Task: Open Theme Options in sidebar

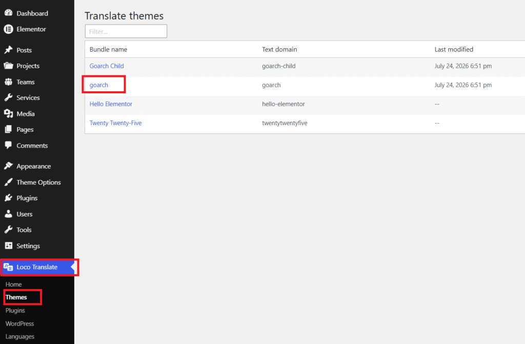Action: pos(39,183)
